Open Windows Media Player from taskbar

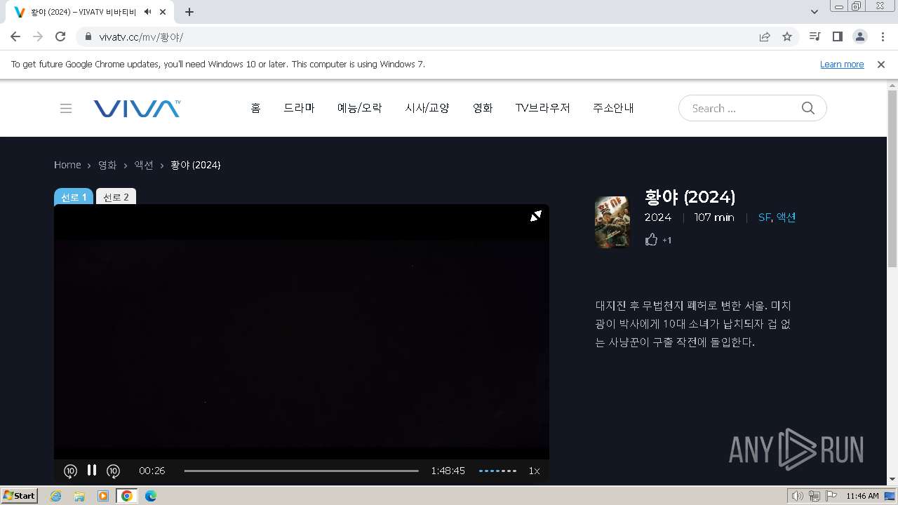tap(103, 496)
